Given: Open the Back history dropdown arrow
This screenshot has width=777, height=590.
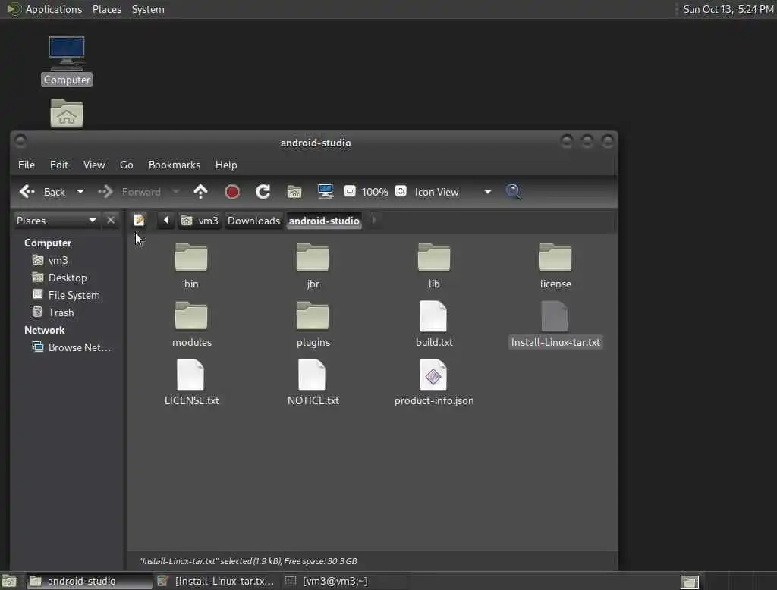Looking at the screenshot, I should click(x=80, y=192).
